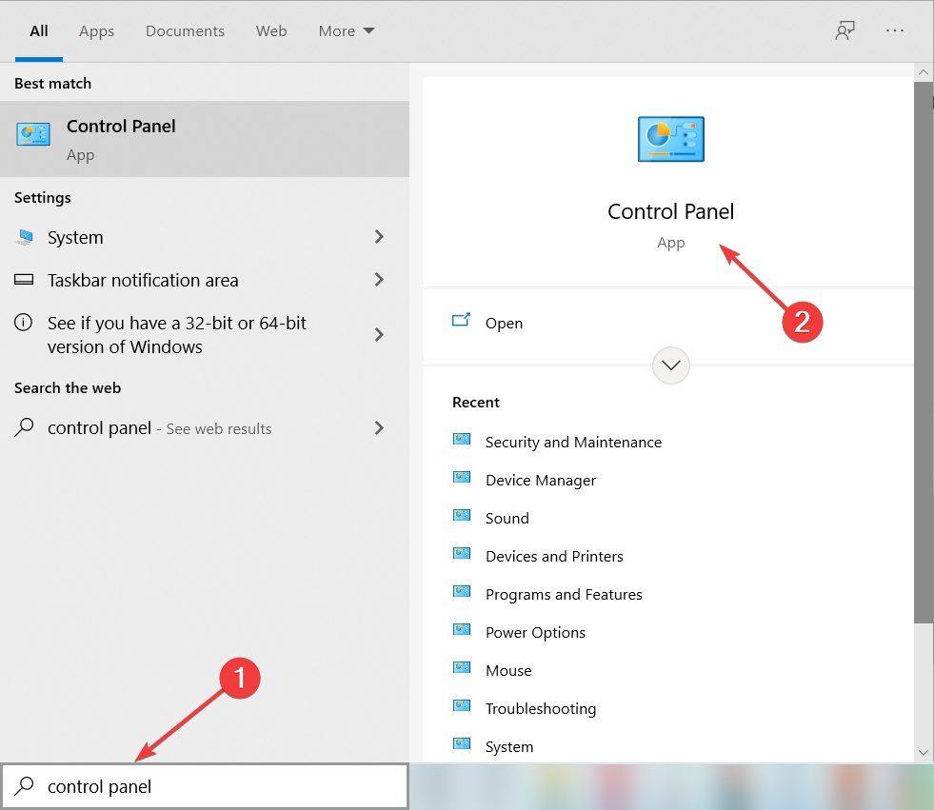Open Device Manager from Recent

pos(540,480)
